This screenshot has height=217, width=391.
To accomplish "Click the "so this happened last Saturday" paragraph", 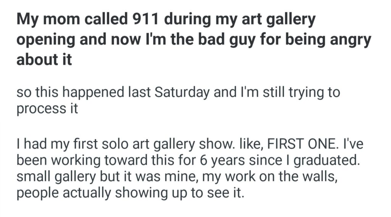I will 178,101.
